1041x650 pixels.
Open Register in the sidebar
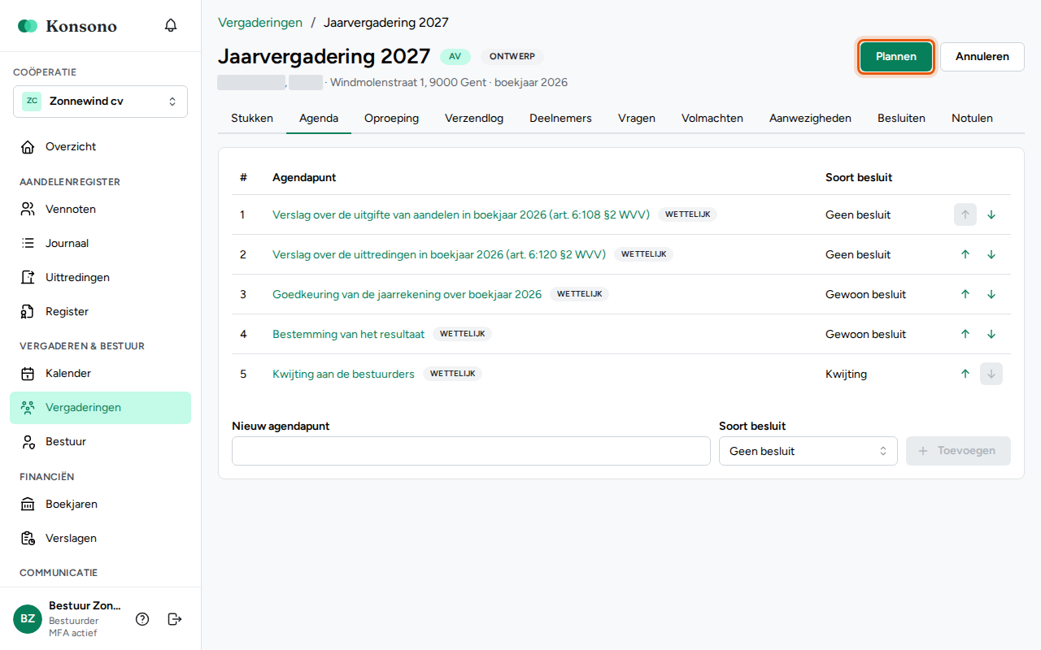[x=100, y=312]
